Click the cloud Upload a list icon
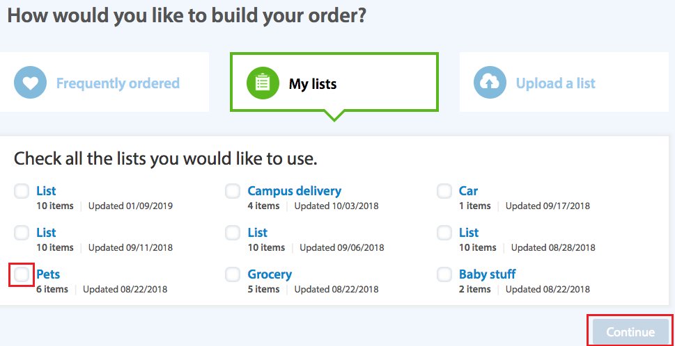The image size is (675, 346). tap(490, 83)
